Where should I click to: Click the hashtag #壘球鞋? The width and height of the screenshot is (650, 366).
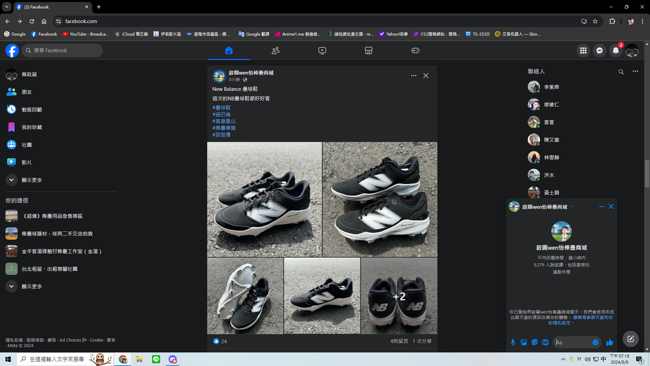tap(221, 108)
